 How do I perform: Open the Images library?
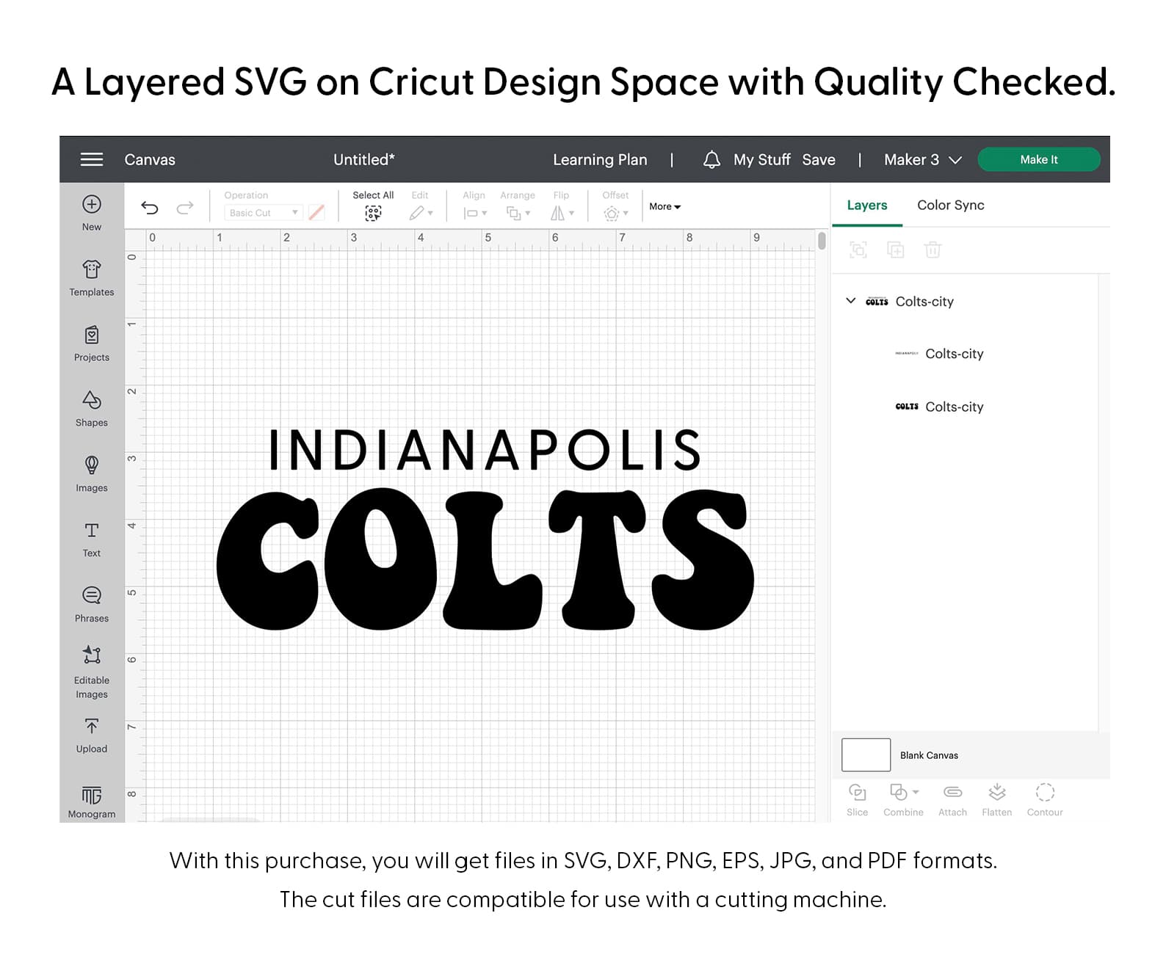(92, 473)
